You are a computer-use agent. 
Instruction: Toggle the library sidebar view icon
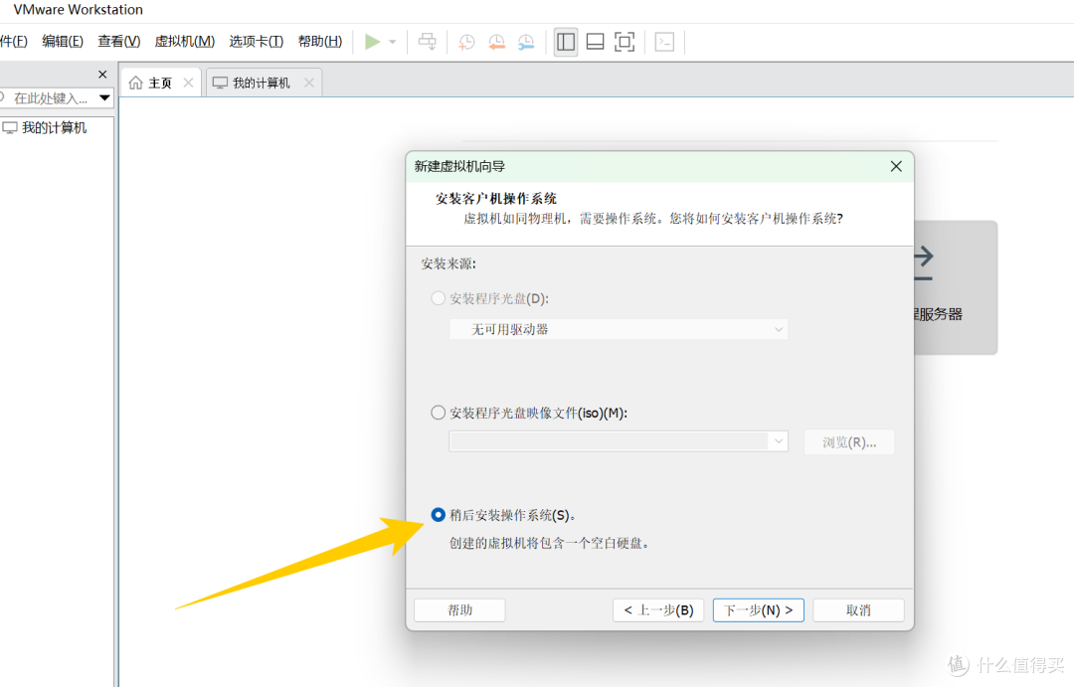click(566, 42)
